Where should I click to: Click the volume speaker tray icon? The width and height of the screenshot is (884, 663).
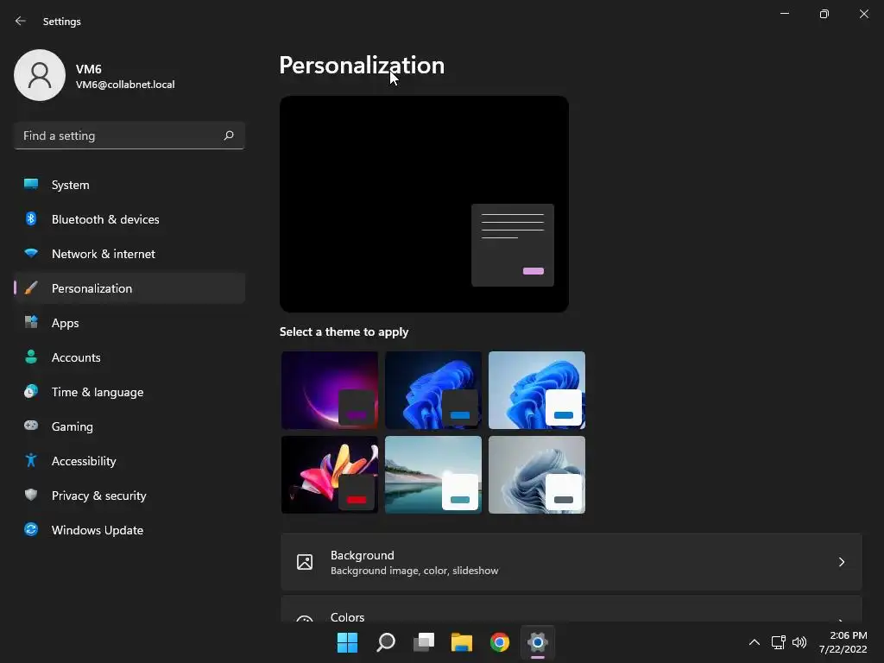click(x=799, y=642)
